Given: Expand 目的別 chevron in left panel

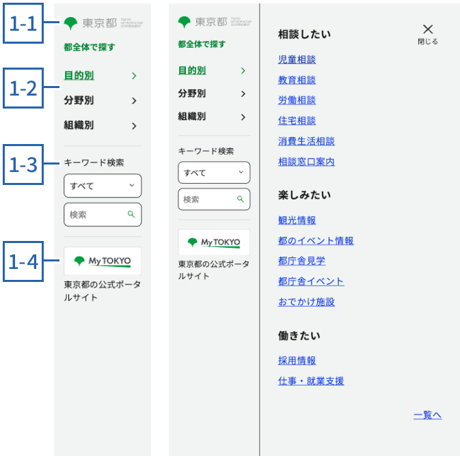Looking at the screenshot, I should pos(134,76).
